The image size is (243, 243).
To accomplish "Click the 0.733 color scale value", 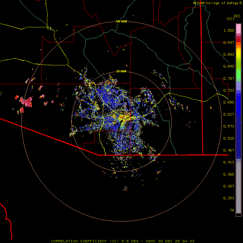I will coord(229,90).
